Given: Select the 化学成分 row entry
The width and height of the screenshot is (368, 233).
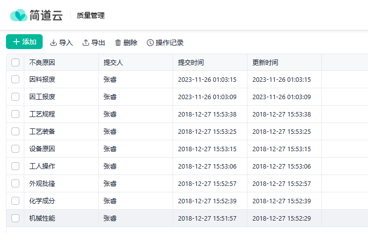Looking at the screenshot, I should (42, 201).
